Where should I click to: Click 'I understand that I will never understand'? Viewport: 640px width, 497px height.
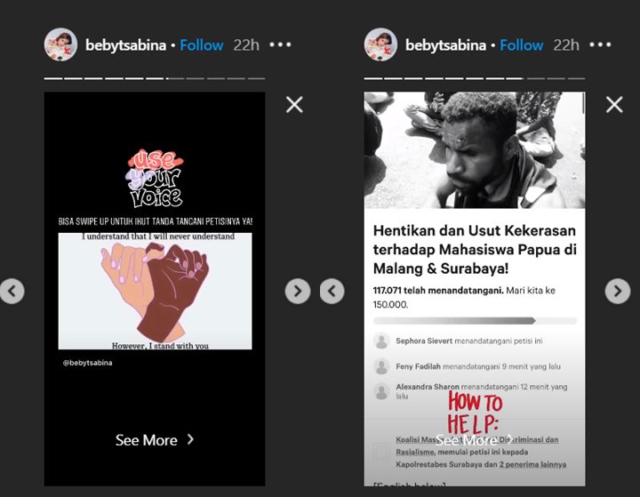click(x=158, y=236)
